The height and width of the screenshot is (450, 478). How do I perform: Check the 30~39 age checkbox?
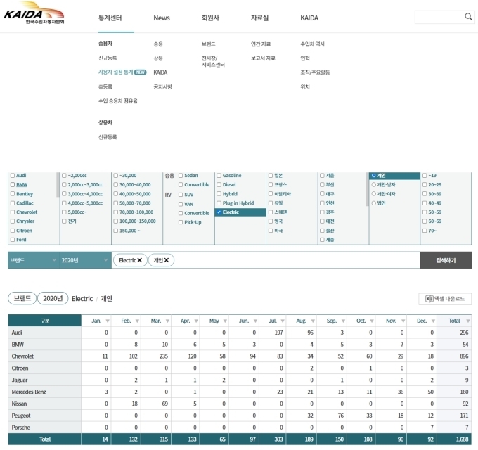pos(425,194)
